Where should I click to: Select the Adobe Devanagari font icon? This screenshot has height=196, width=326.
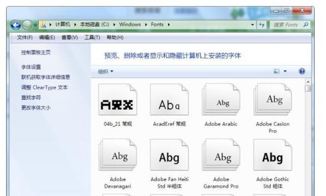click(x=118, y=155)
